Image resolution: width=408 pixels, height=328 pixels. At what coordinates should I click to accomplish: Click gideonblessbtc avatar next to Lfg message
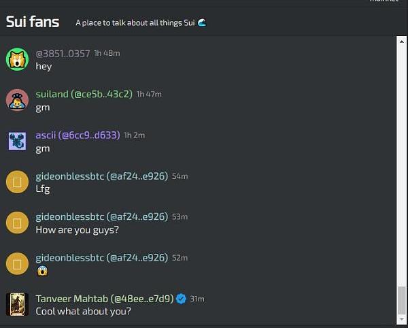17,182
